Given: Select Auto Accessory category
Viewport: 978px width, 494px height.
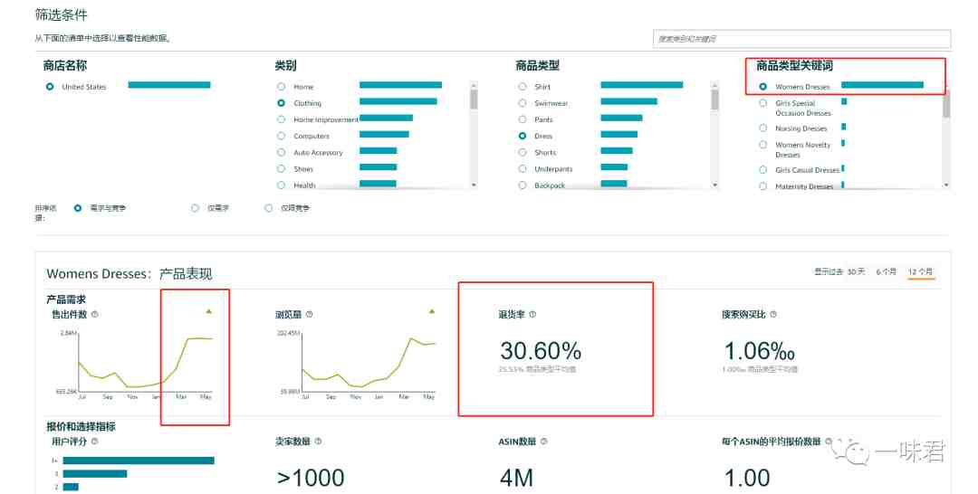Looking at the screenshot, I should (282, 152).
